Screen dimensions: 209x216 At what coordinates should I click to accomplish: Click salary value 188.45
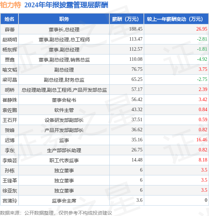136,29
